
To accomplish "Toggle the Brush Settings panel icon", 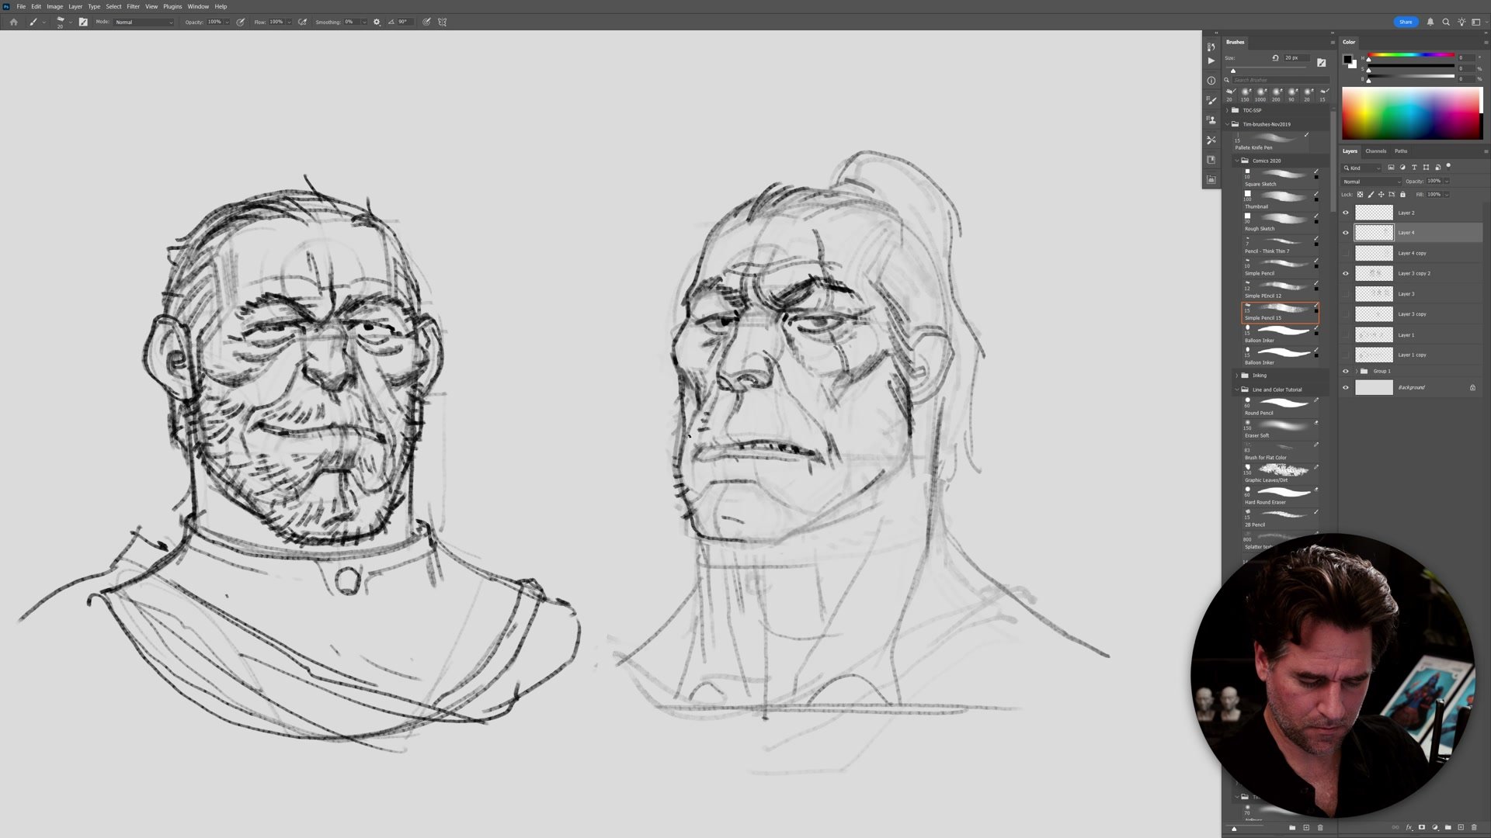I will click(x=83, y=22).
